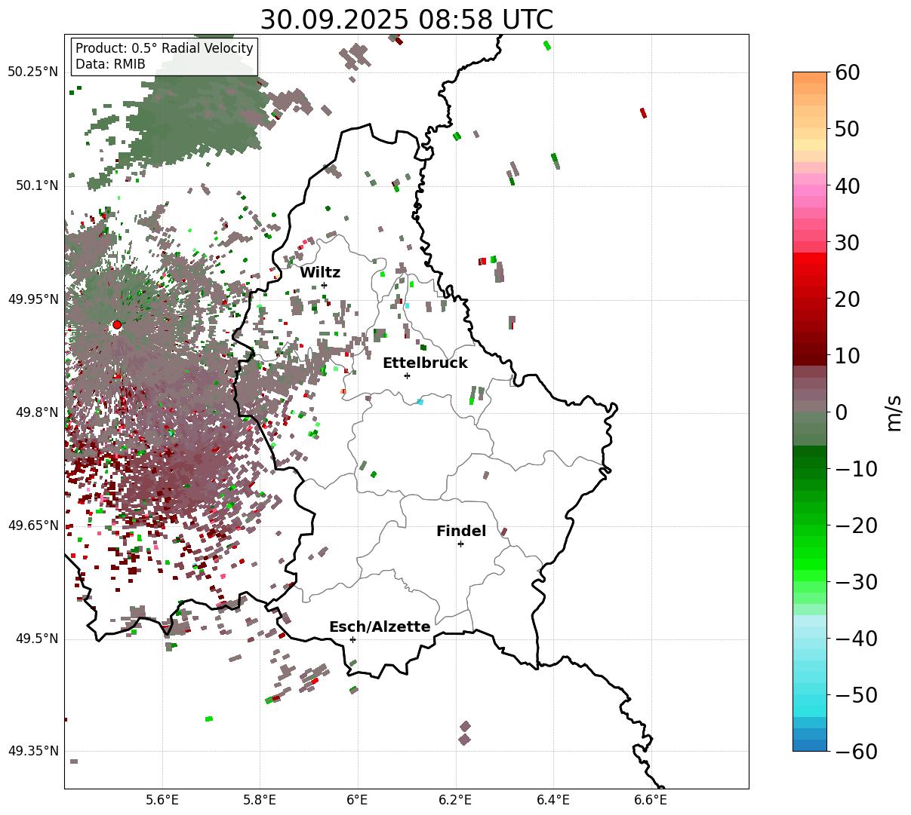Click the colorbar tick label −30
The height and width of the screenshot is (815, 911).
(856, 581)
